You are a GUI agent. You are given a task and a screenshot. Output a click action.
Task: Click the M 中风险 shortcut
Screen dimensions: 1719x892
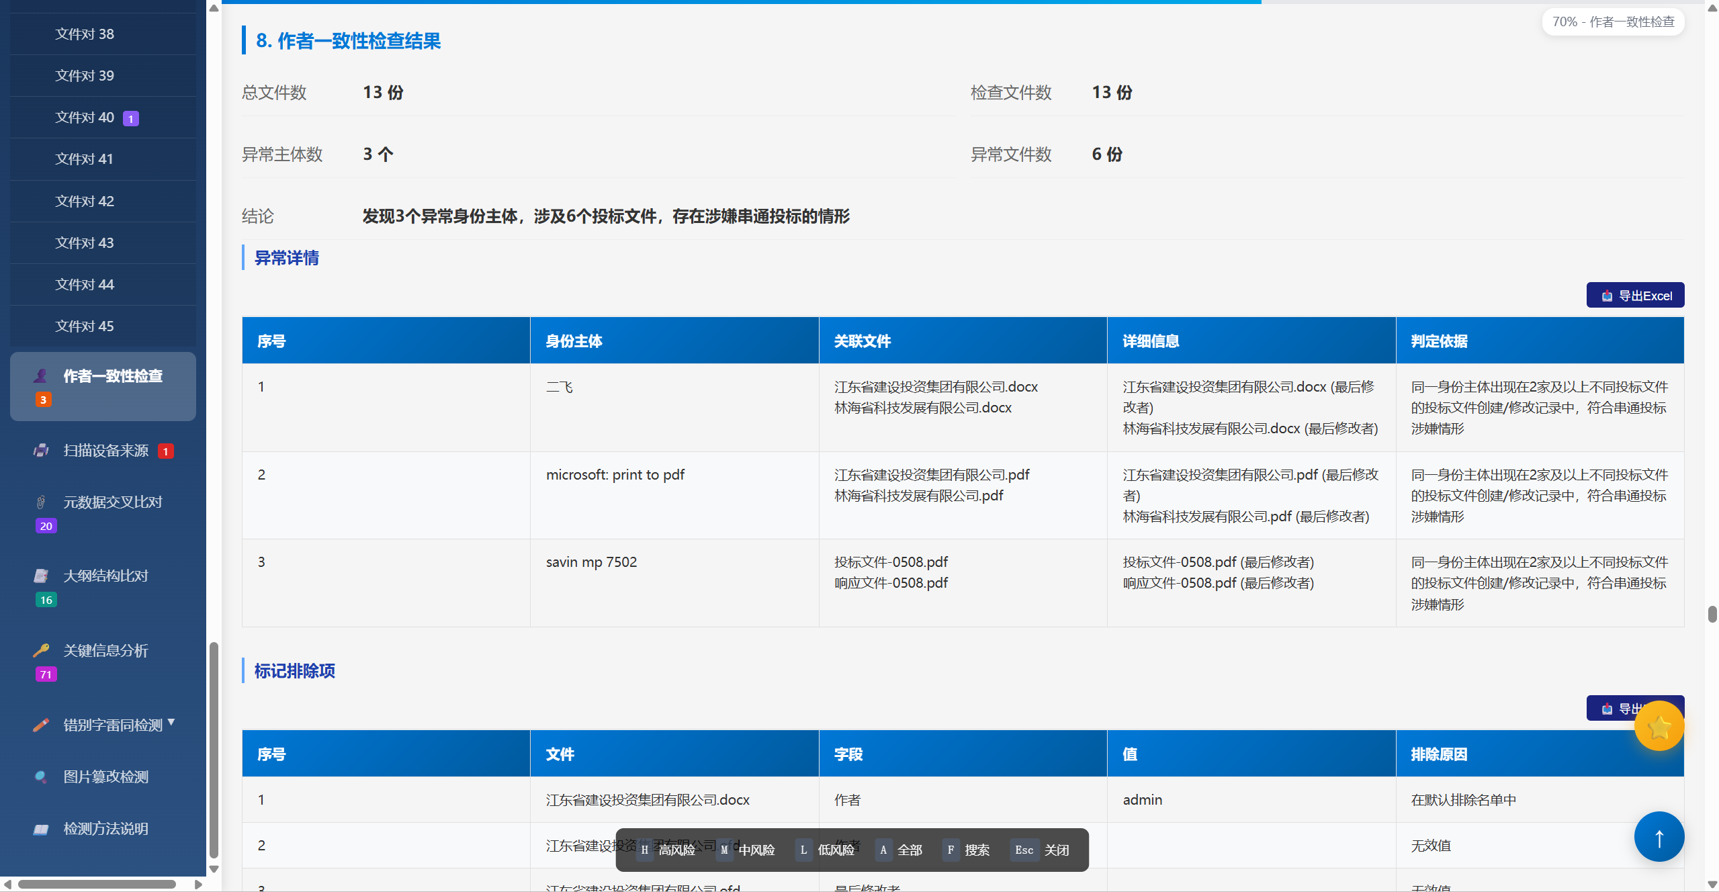[746, 850]
